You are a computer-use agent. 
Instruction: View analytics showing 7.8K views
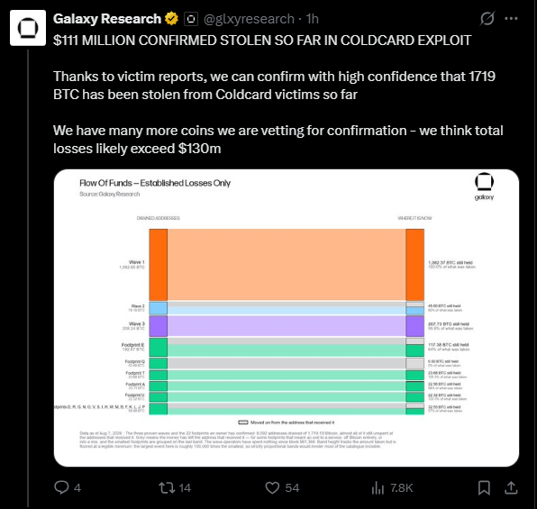392,487
